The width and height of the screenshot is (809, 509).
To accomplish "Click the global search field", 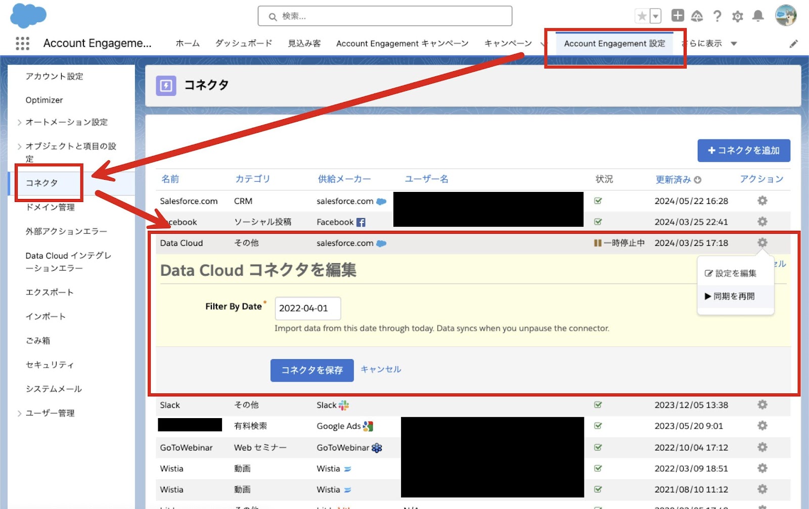I will coord(385,16).
